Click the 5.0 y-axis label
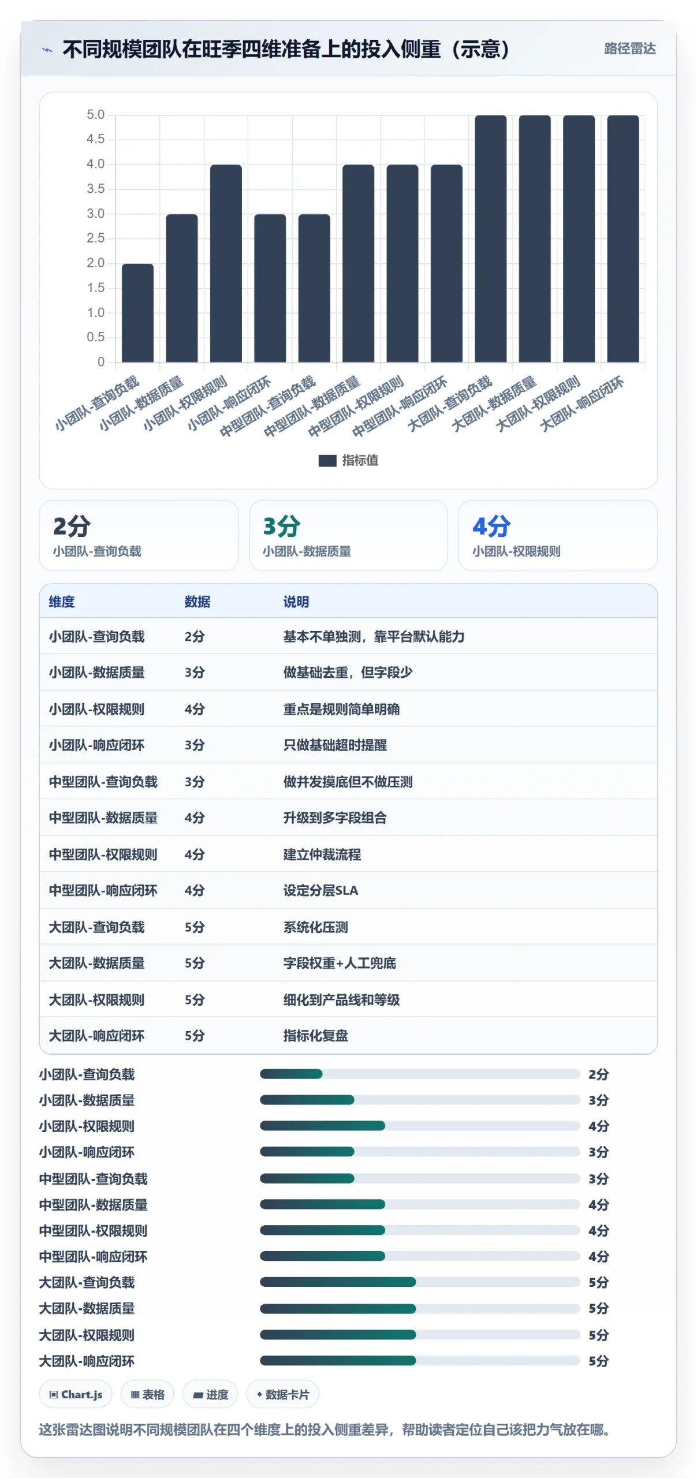 click(95, 114)
